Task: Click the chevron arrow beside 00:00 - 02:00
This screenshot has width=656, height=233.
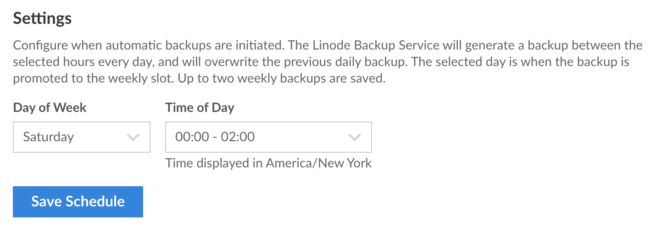Action: pos(354,137)
